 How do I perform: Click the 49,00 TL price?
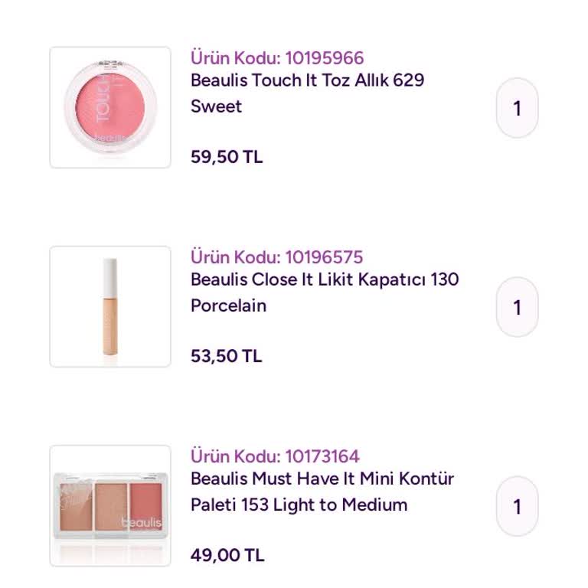tap(227, 555)
